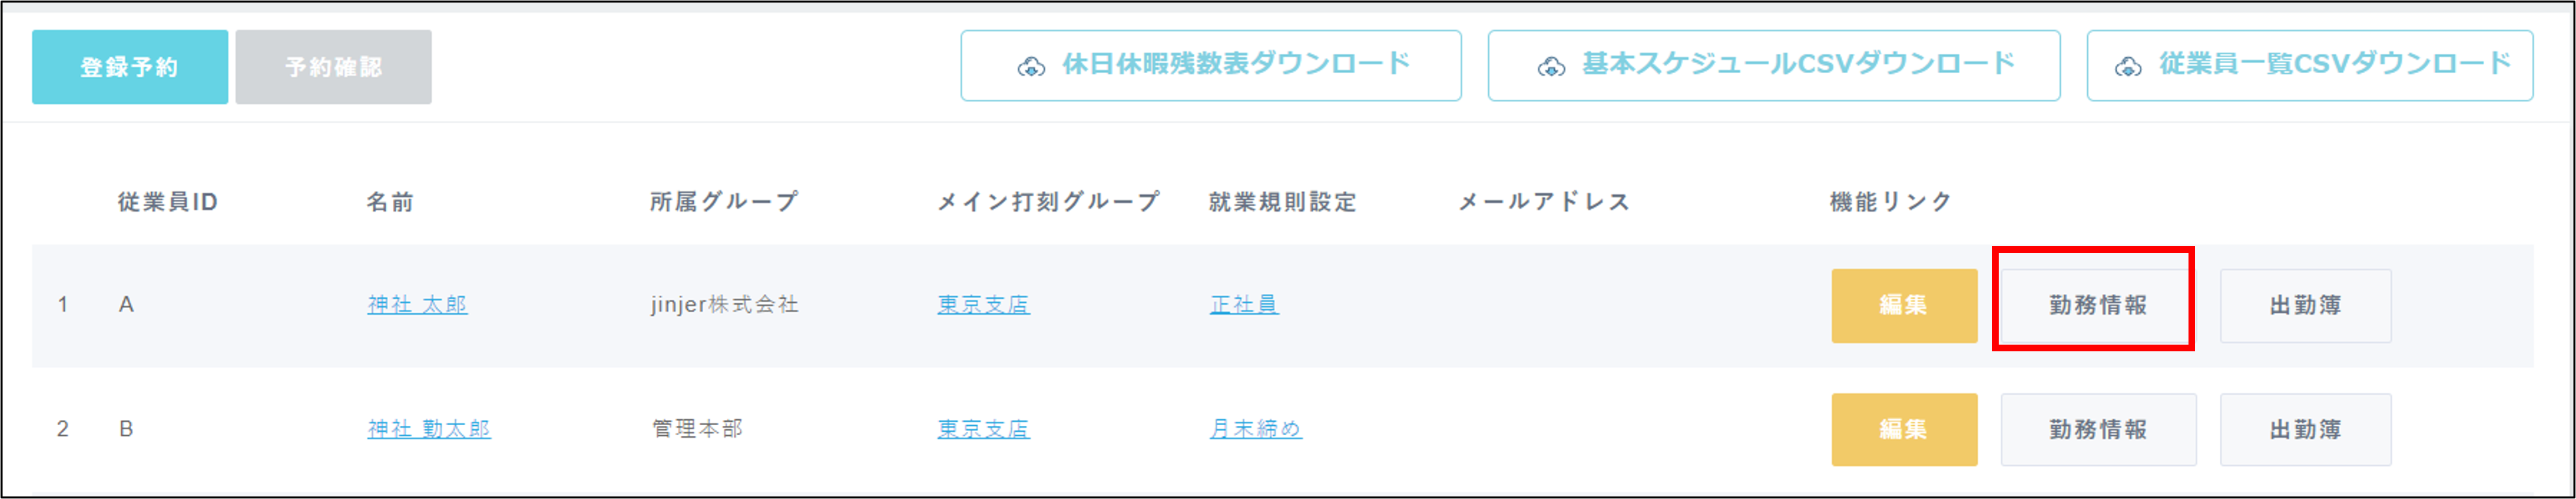Image resolution: width=2576 pixels, height=499 pixels.
Task: Open 東京支店 link for employee B
Action: pos(983,429)
